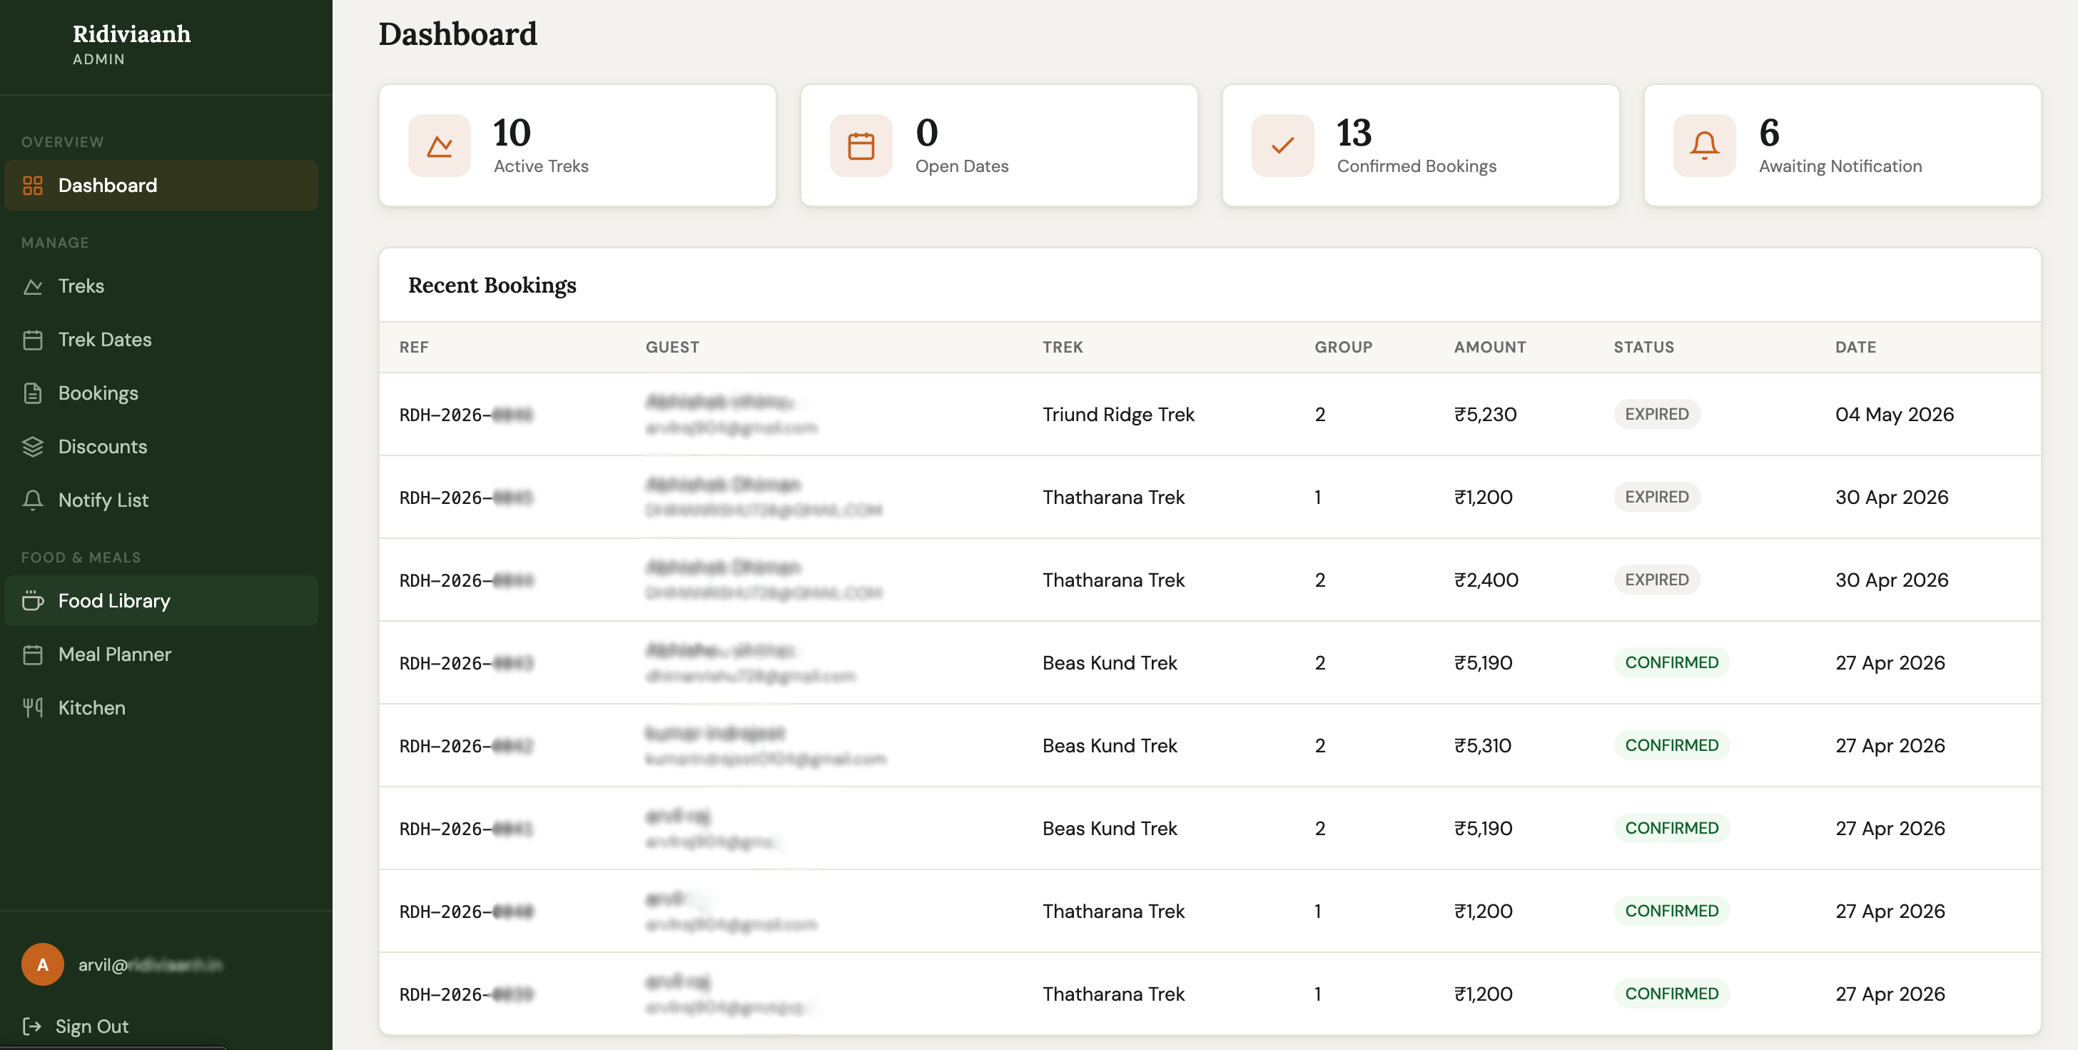Open the Discounts section
The width and height of the screenshot is (2078, 1050).
[x=161, y=446]
